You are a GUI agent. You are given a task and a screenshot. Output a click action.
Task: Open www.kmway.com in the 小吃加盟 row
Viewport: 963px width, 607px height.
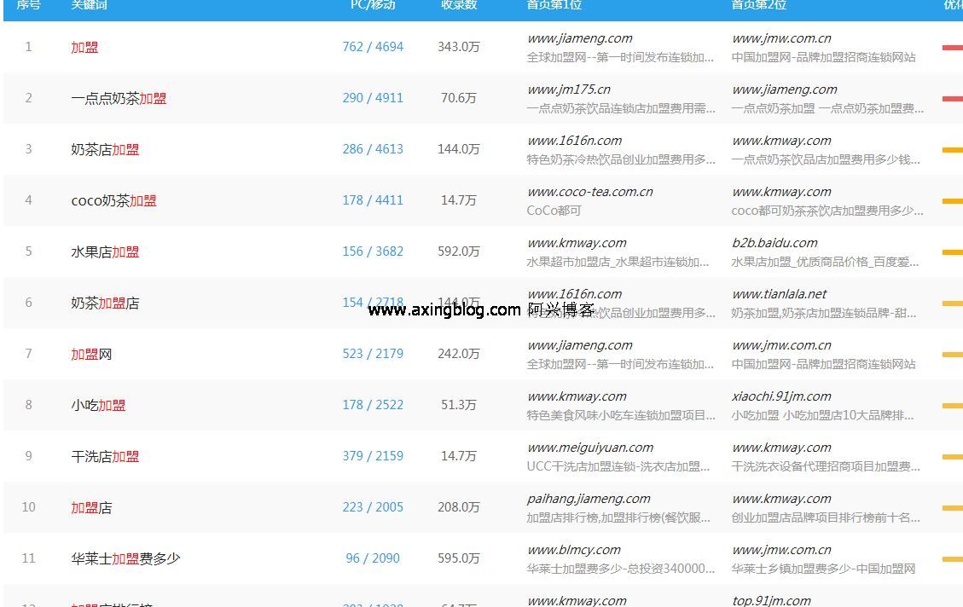[x=577, y=396]
